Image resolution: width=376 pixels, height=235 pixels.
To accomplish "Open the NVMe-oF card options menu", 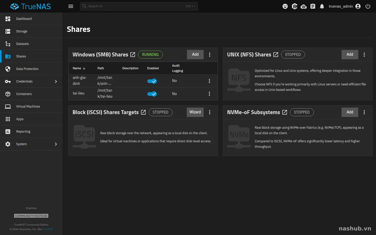I will tap(364, 112).
